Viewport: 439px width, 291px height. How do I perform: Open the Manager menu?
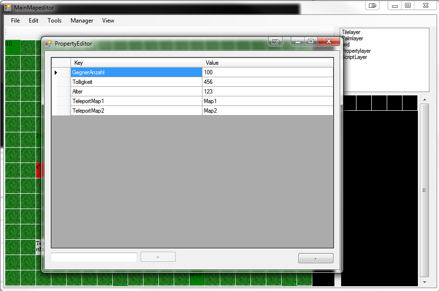coord(82,21)
